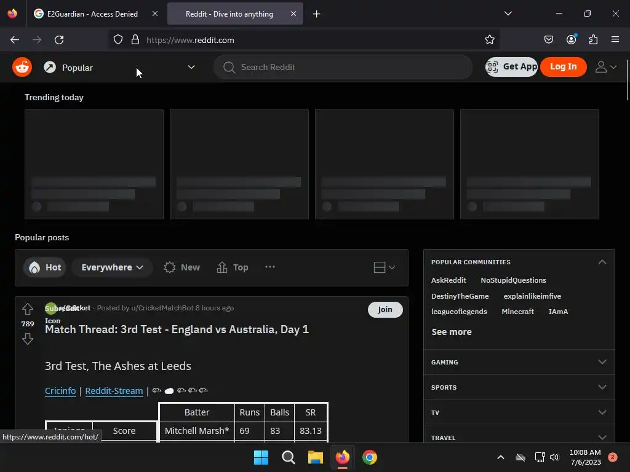Click the Reddit logo icon
Image resolution: width=630 pixels, height=472 pixels.
22,67
